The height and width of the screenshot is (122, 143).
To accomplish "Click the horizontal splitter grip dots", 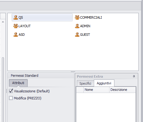I will pyautogui.click(x=73, y=72).
